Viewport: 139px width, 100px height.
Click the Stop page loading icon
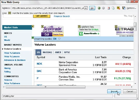point(109,8)
